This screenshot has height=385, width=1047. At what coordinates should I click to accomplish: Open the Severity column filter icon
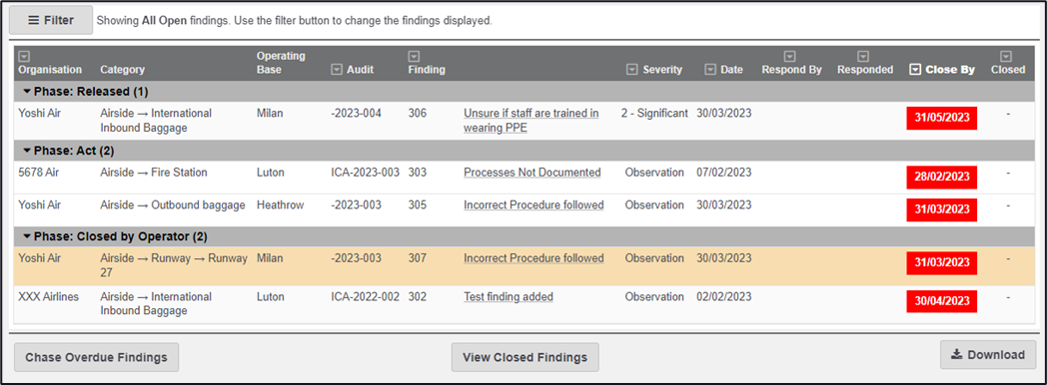[631, 69]
